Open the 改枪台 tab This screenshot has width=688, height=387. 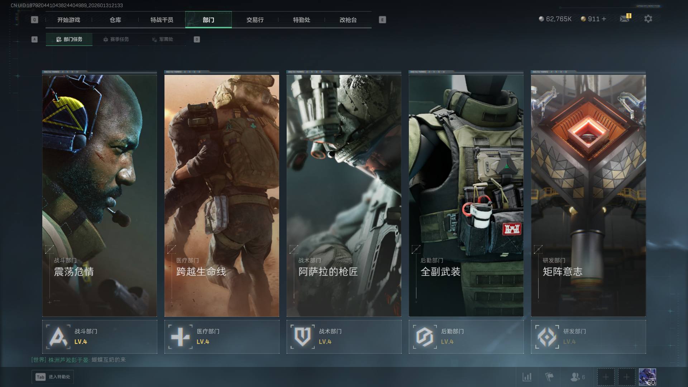click(x=348, y=20)
